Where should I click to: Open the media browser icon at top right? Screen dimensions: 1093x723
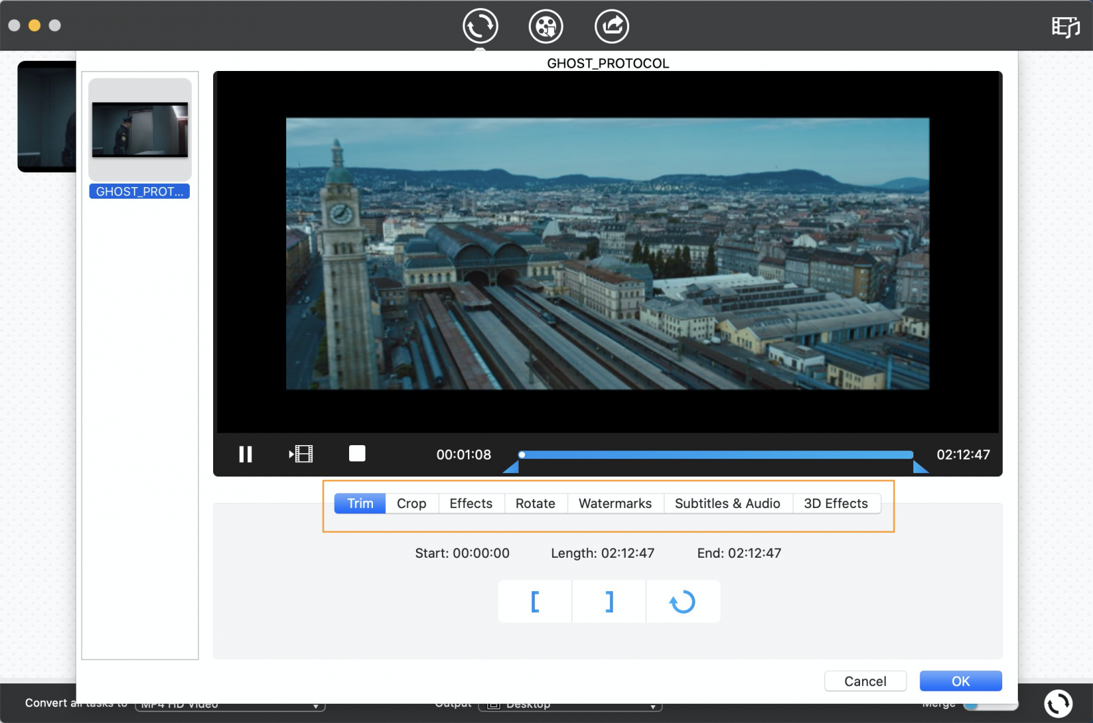tap(1065, 27)
